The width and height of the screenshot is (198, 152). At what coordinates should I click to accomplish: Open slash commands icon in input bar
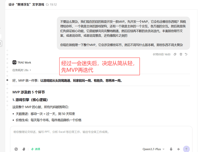16,149
